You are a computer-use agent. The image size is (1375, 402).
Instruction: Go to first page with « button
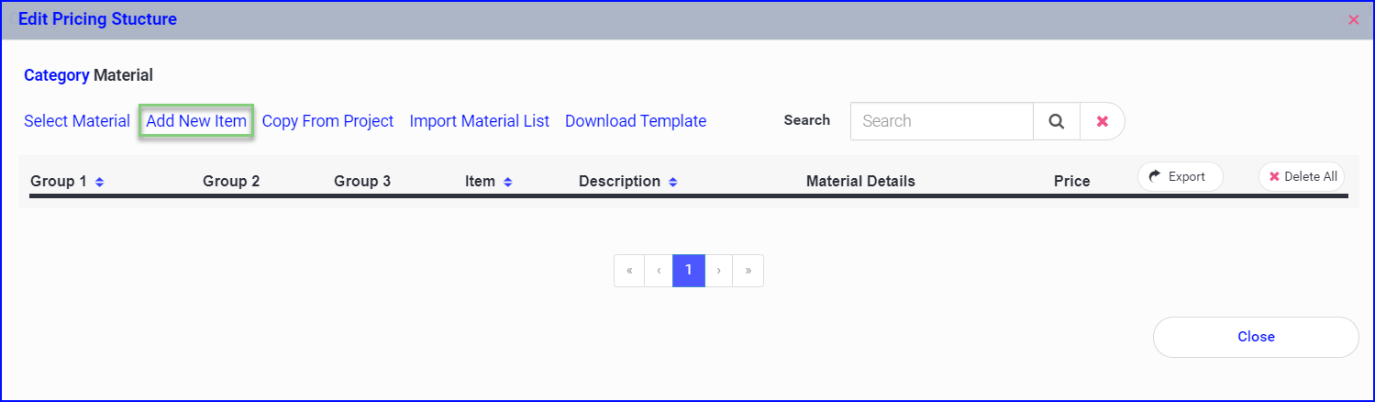pyautogui.click(x=629, y=271)
